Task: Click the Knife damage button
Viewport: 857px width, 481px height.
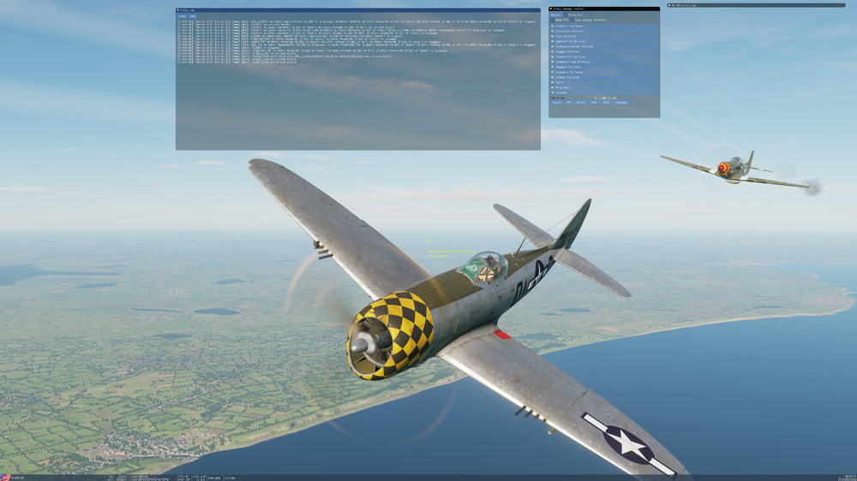Action: pos(581,103)
